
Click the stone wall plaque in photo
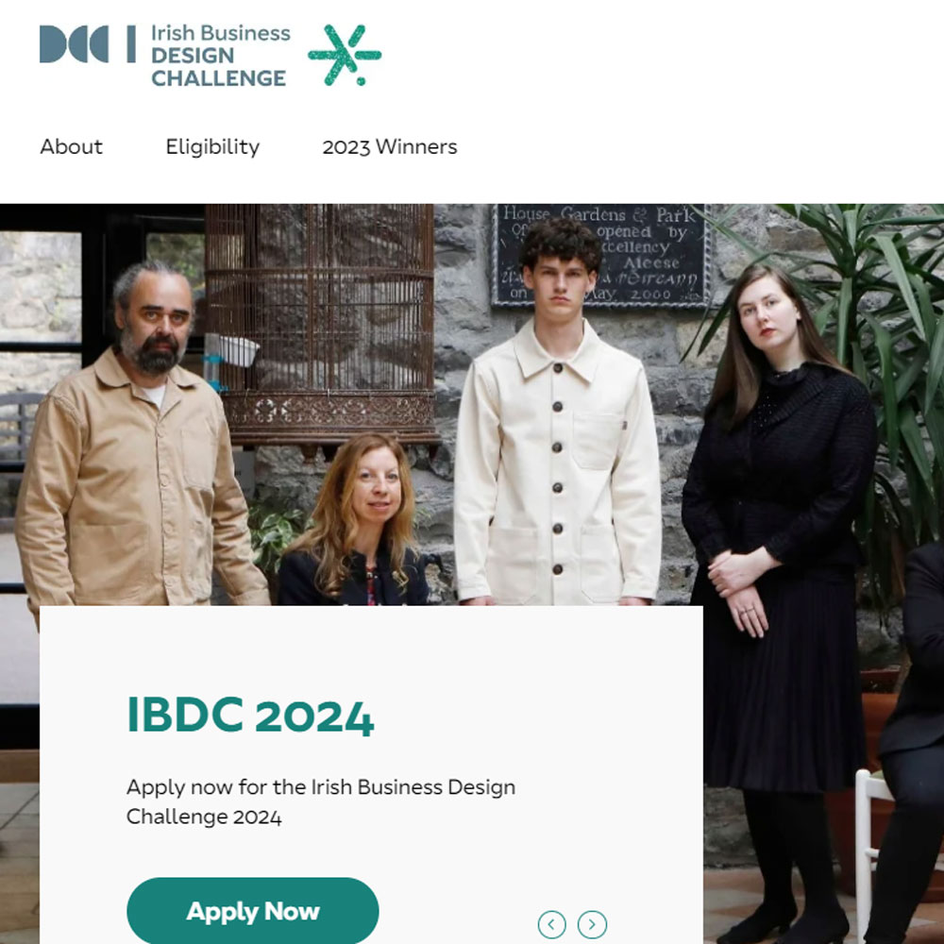pos(601,255)
